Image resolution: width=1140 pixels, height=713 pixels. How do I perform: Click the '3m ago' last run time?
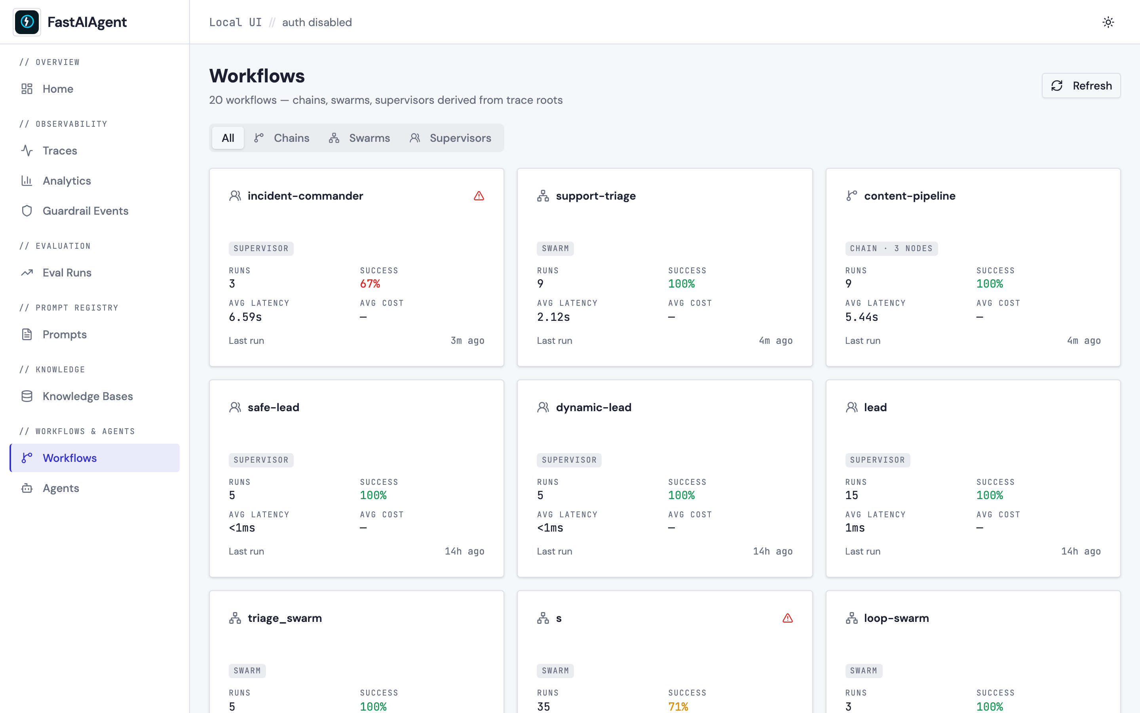[467, 341]
